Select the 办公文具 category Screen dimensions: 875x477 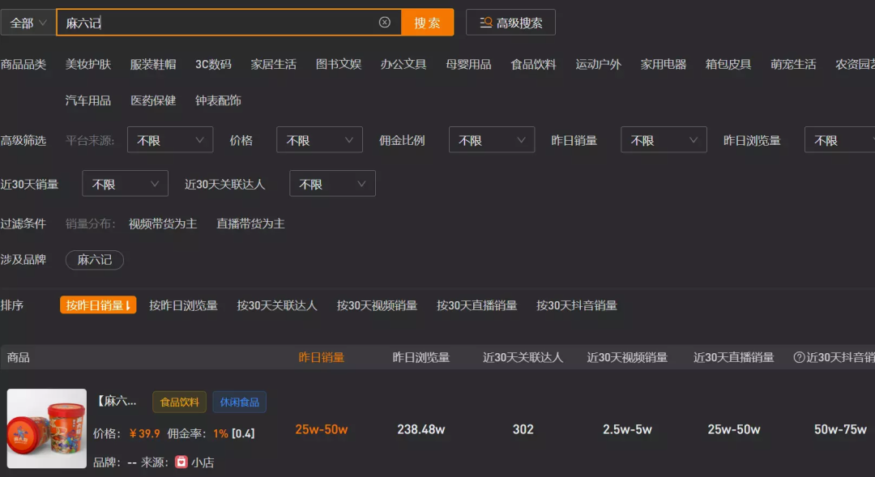(403, 64)
